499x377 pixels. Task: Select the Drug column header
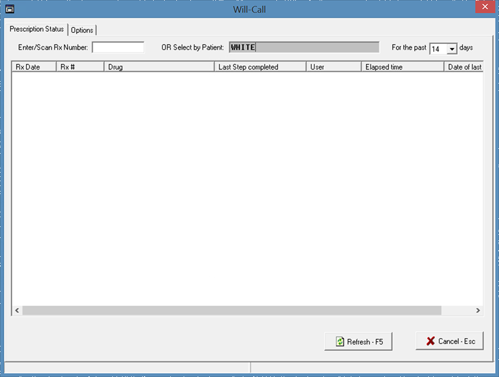coord(159,67)
